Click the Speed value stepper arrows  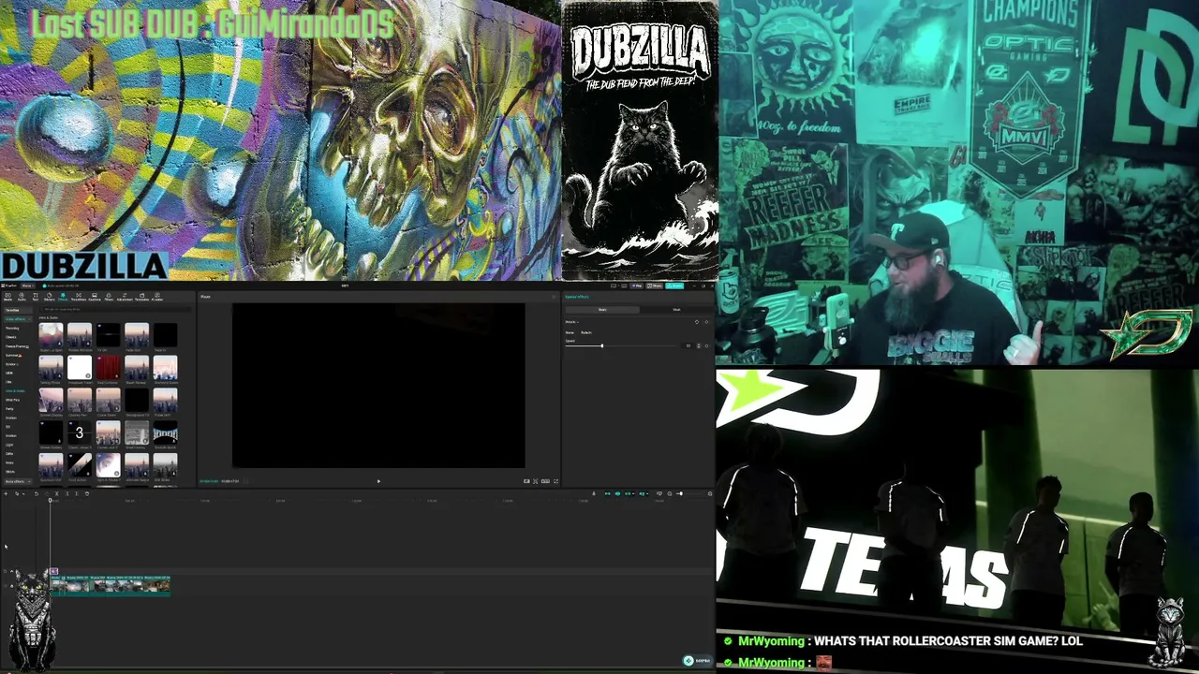click(x=698, y=345)
